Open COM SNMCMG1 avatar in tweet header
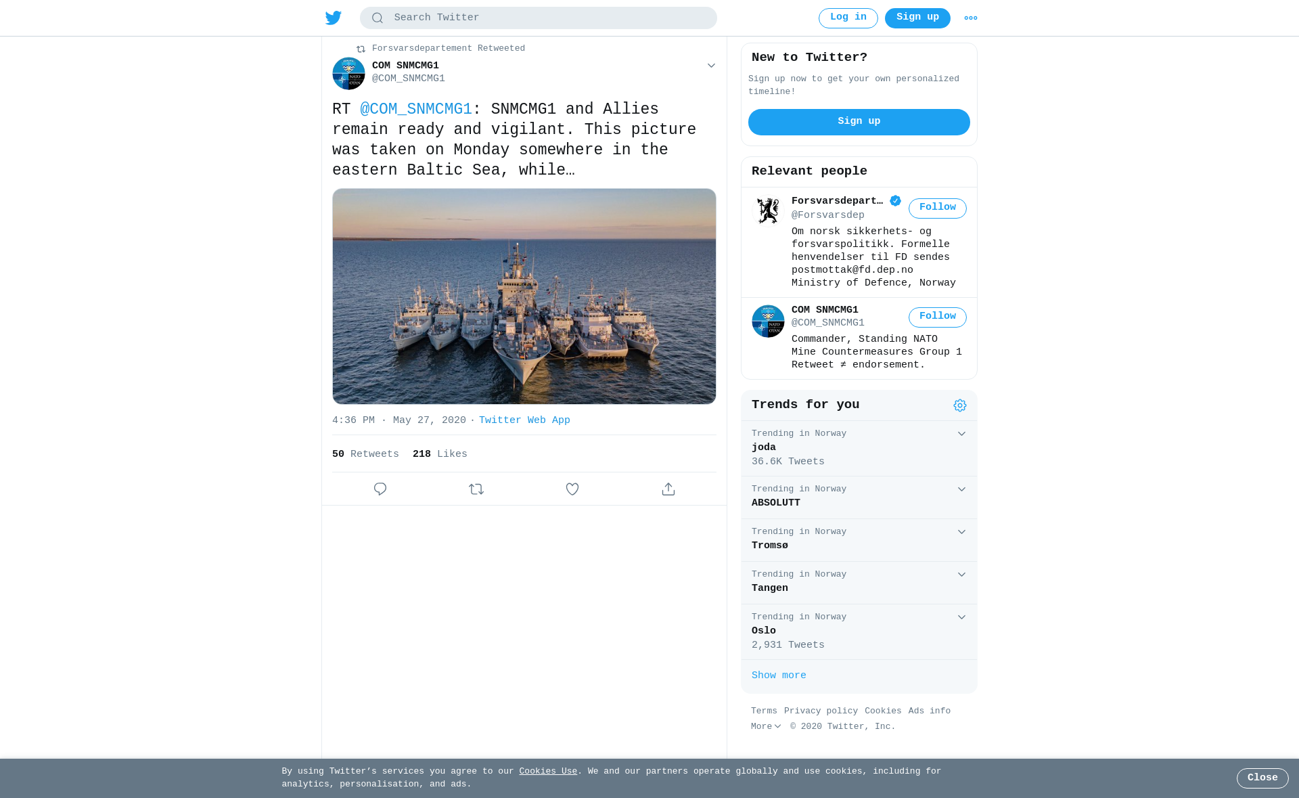The image size is (1299, 798). 348,73
